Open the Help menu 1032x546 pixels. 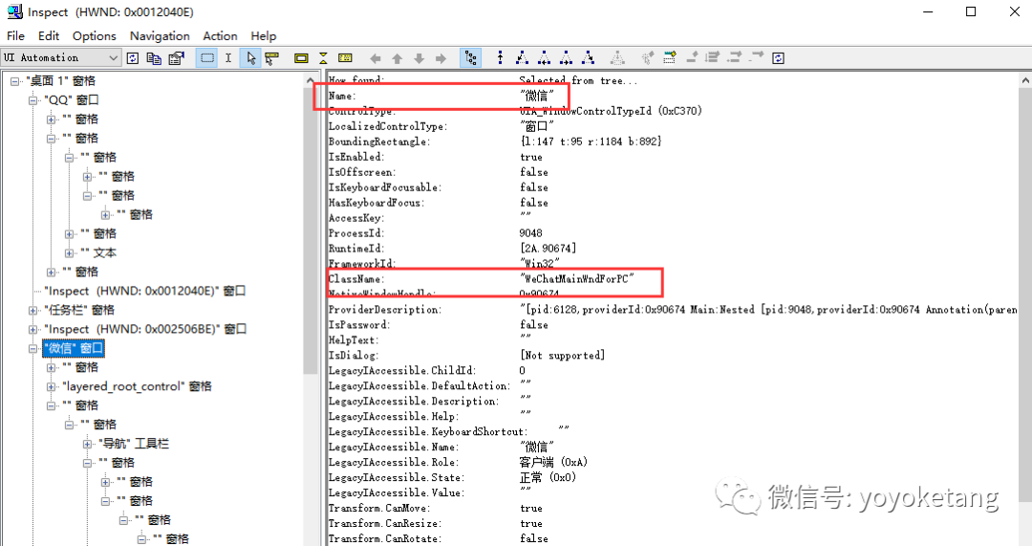point(264,36)
